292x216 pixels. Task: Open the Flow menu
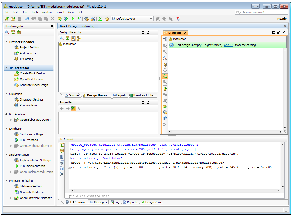click(x=24, y=12)
